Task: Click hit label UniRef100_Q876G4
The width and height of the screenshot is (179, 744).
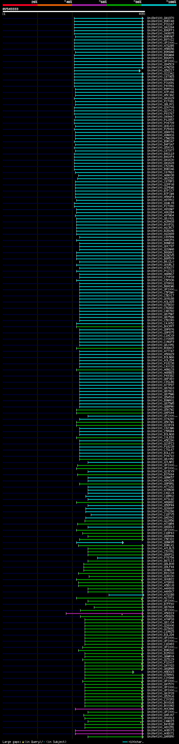Action: [x=161, y=607]
